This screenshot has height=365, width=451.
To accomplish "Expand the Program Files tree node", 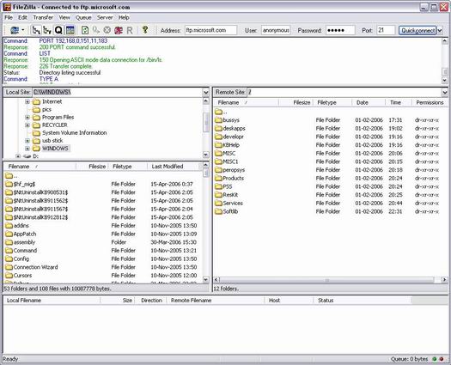I will pos(27,117).
